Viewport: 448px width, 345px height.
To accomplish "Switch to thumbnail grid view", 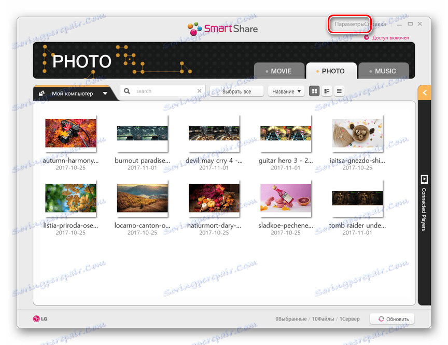I will pos(314,91).
